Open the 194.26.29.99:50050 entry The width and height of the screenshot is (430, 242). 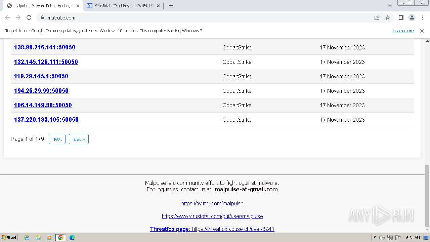coord(41,91)
